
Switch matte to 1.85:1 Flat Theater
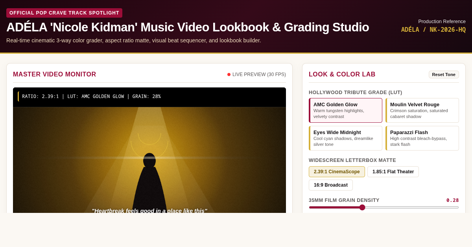point(393,172)
